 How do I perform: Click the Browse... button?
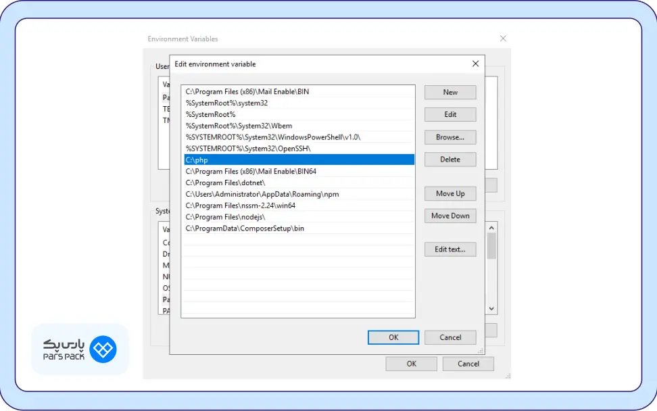[x=450, y=137]
